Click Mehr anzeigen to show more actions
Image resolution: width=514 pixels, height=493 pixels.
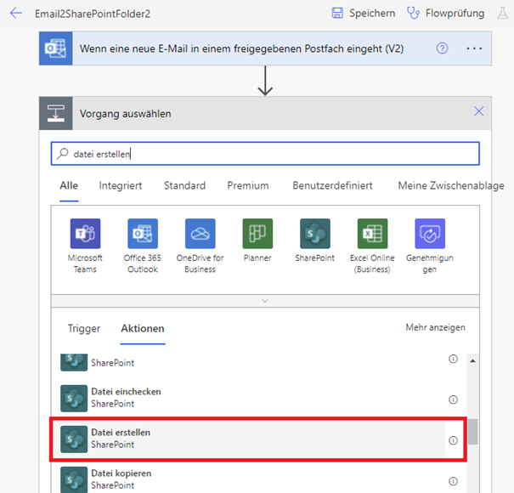[435, 327]
